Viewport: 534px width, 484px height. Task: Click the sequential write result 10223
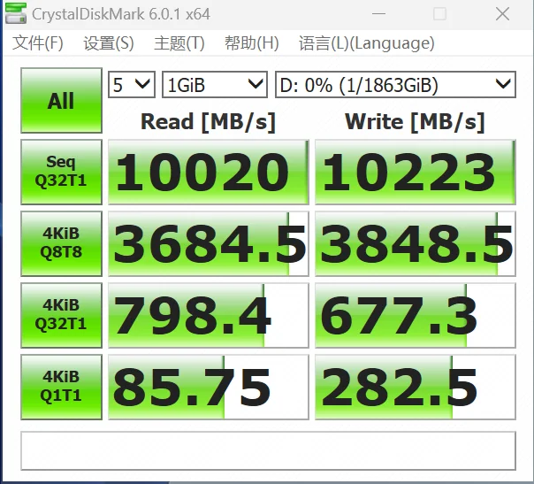pyautogui.click(x=415, y=172)
